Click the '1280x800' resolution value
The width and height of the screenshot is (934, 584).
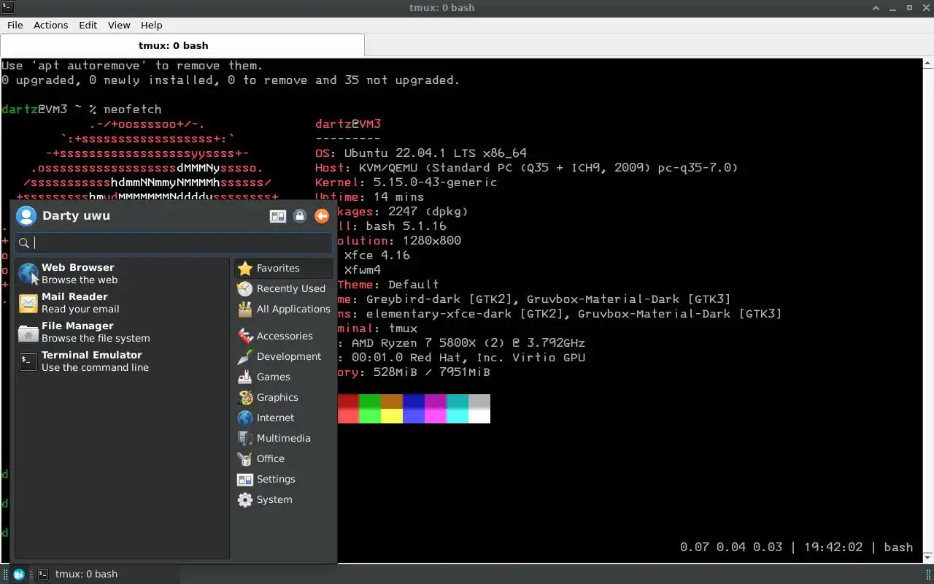pos(431,241)
